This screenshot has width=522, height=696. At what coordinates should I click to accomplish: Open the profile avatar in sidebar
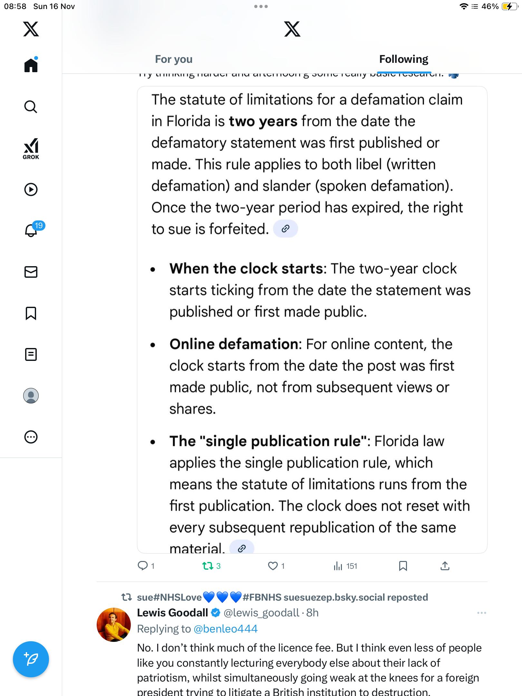[x=31, y=396]
